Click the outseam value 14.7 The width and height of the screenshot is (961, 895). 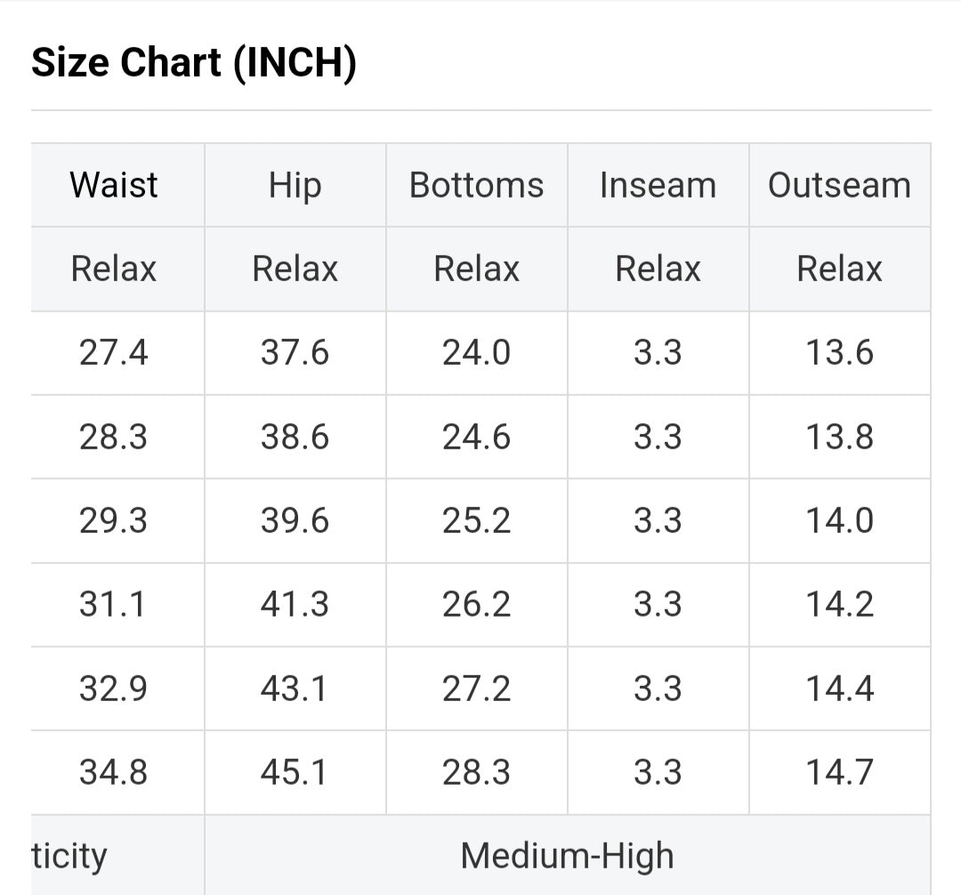coord(839,772)
